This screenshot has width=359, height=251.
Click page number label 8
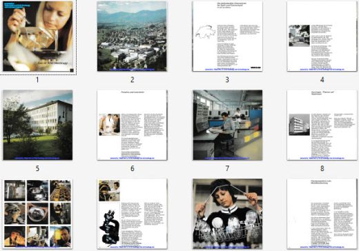point(322,168)
